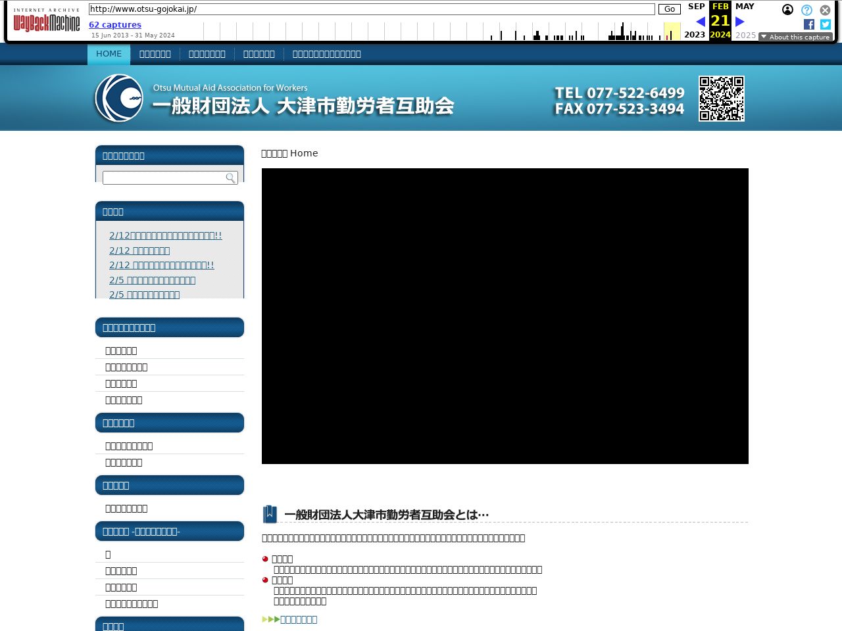Screen dimensions: 842x631
Task: Go to the next capture with the right blue arrow
Action: click(x=739, y=22)
